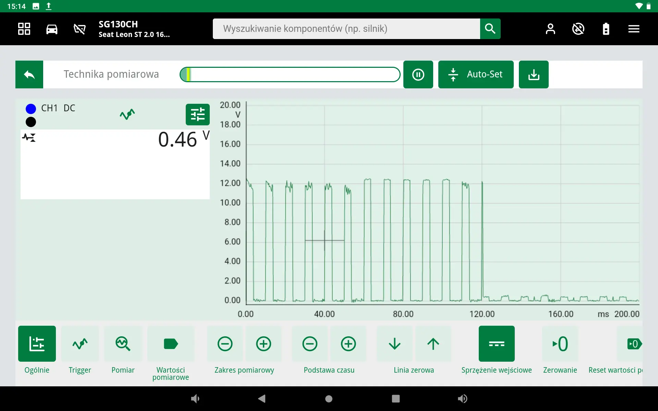Click the CH1 DC label
This screenshot has width=658, height=411.
[x=58, y=108]
